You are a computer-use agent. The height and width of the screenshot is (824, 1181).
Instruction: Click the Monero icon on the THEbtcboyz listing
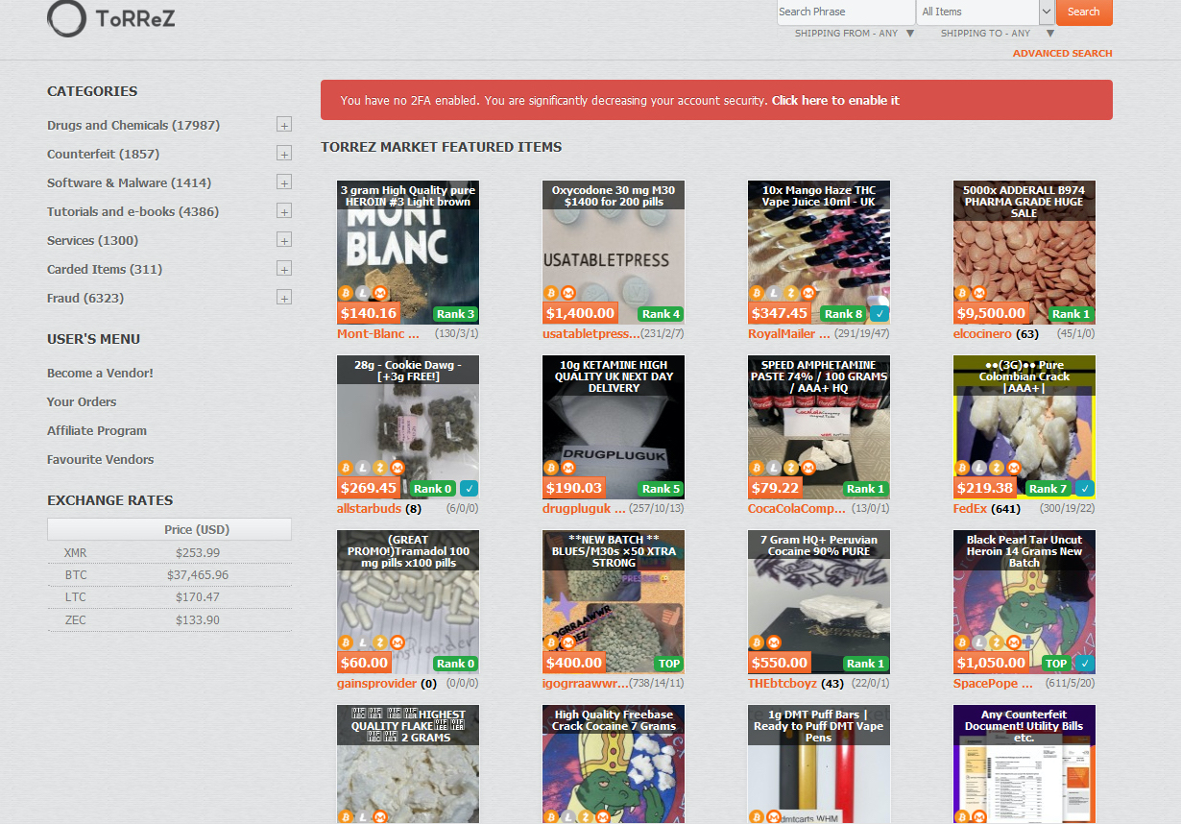pyautogui.click(x=774, y=642)
